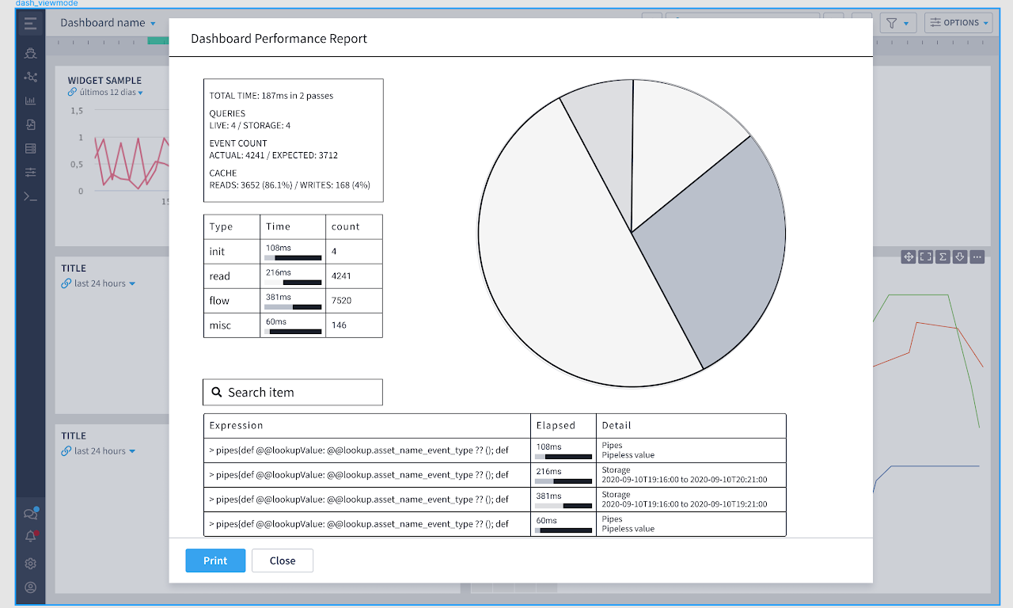1013x608 pixels.
Task: Click the Search item input field
Action: click(293, 392)
